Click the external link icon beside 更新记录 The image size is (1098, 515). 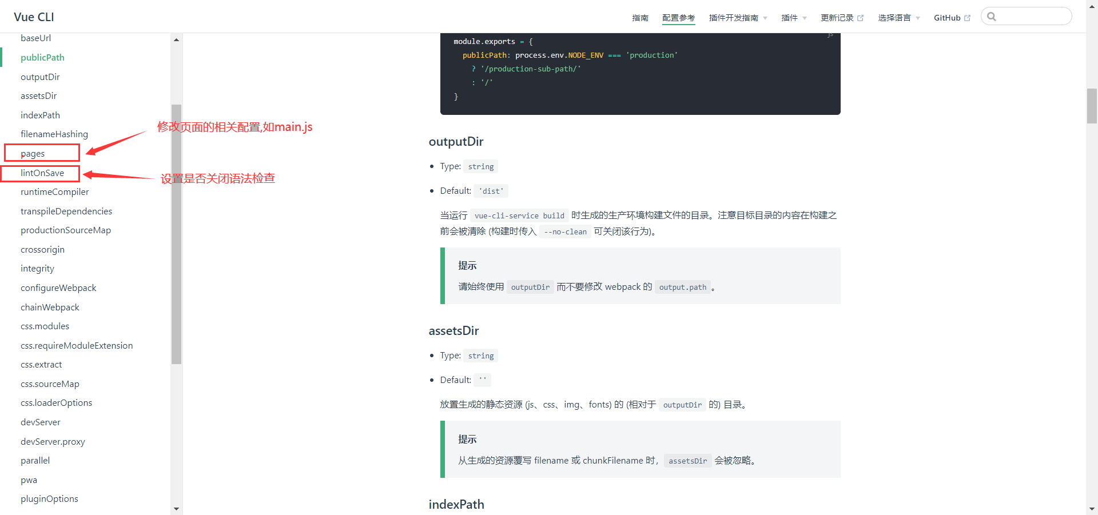click(x=860, y=18)
